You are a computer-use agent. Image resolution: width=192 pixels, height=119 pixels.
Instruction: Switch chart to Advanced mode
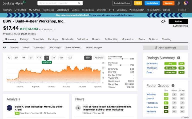click(x=99, y=58)
